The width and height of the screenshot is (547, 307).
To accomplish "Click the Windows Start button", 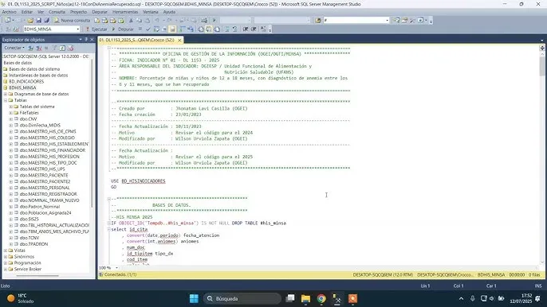I will tap(194, 298).
